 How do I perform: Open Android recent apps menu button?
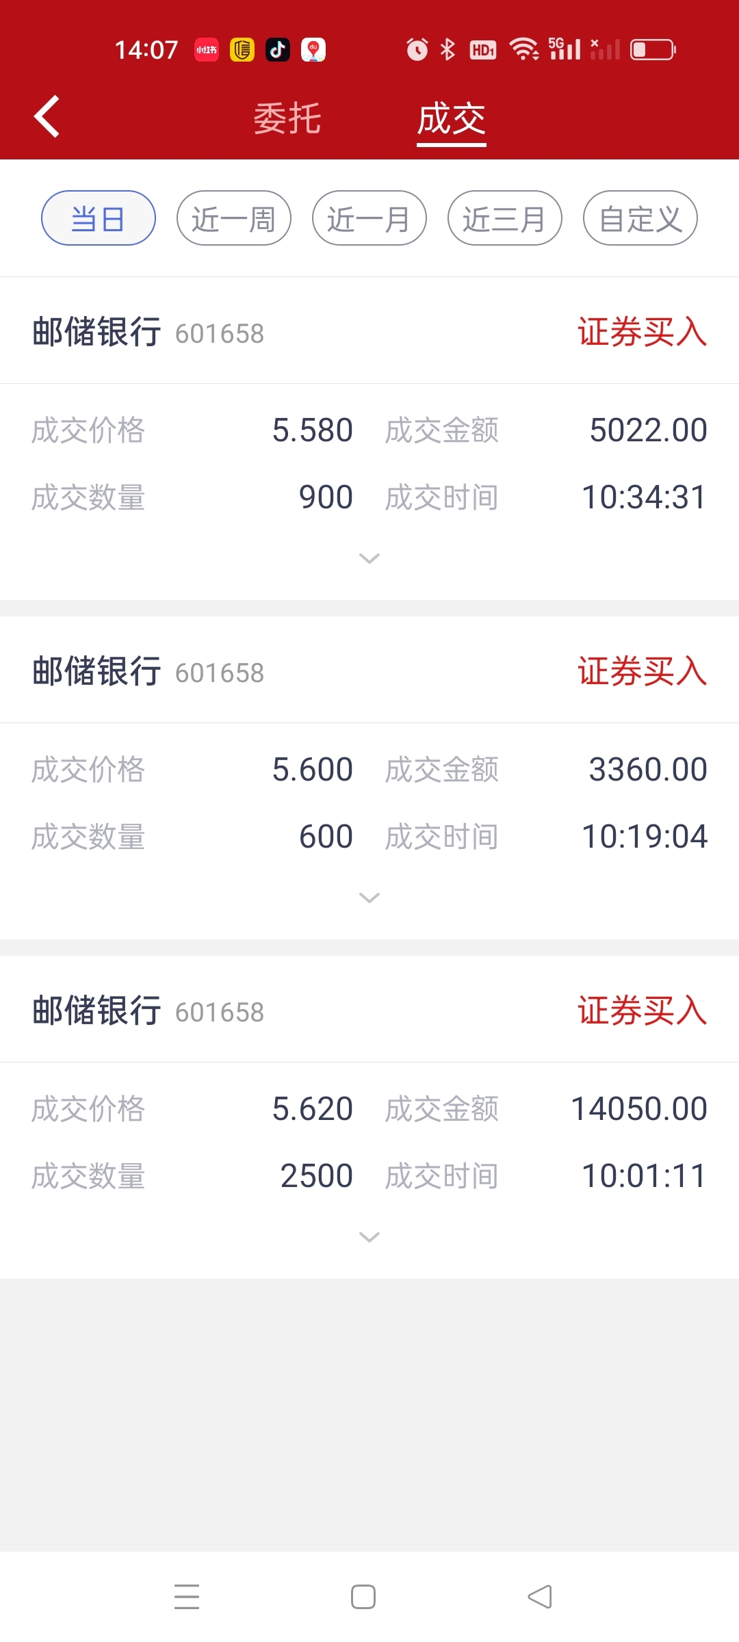point(187,1597)
